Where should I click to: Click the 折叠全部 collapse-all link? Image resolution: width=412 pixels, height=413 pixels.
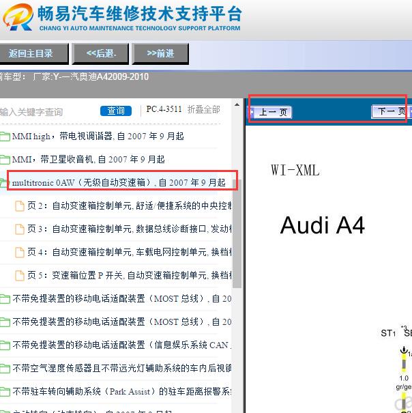[203, 109]
